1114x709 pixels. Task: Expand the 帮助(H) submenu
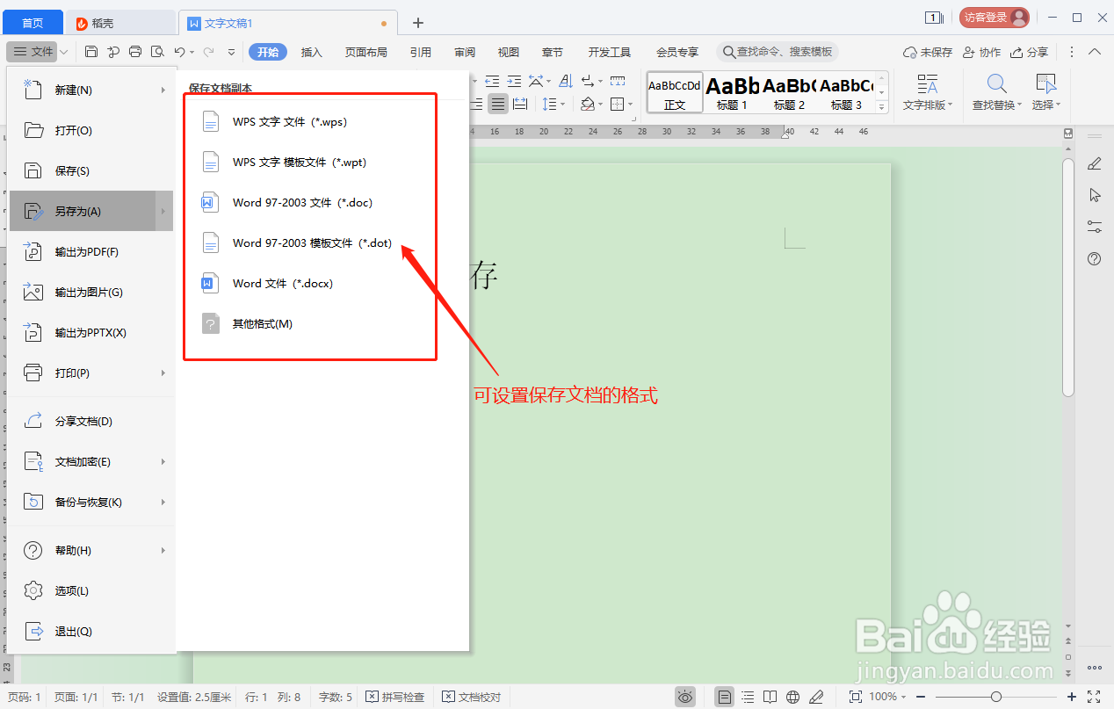(163, 550)
